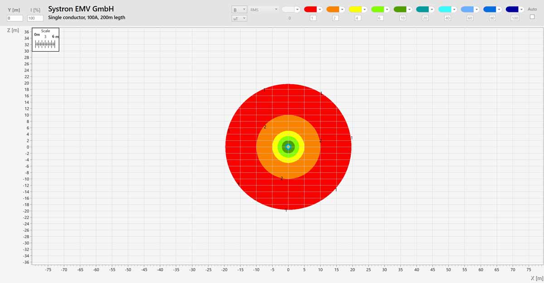Click the yellow color swatch in toolbar
This screenshot has width=544, height=283.
point(355,9)
